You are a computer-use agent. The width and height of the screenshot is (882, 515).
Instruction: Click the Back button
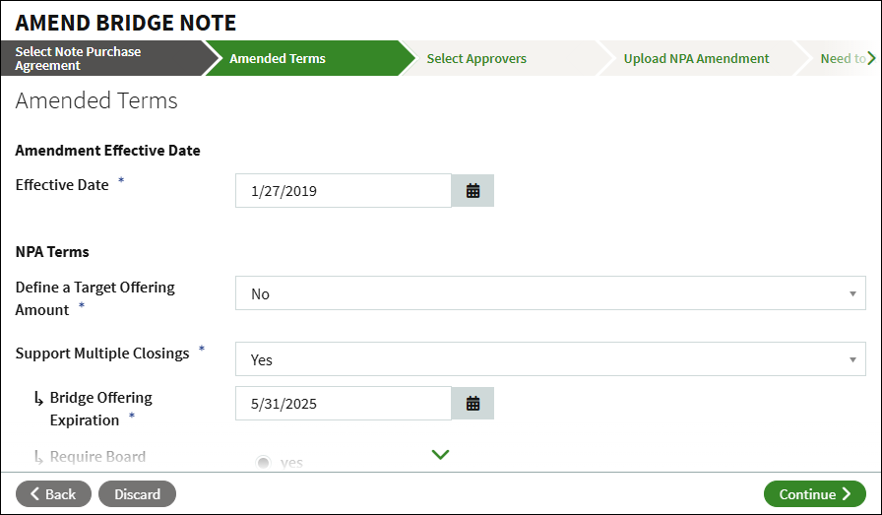pos(53,494)
